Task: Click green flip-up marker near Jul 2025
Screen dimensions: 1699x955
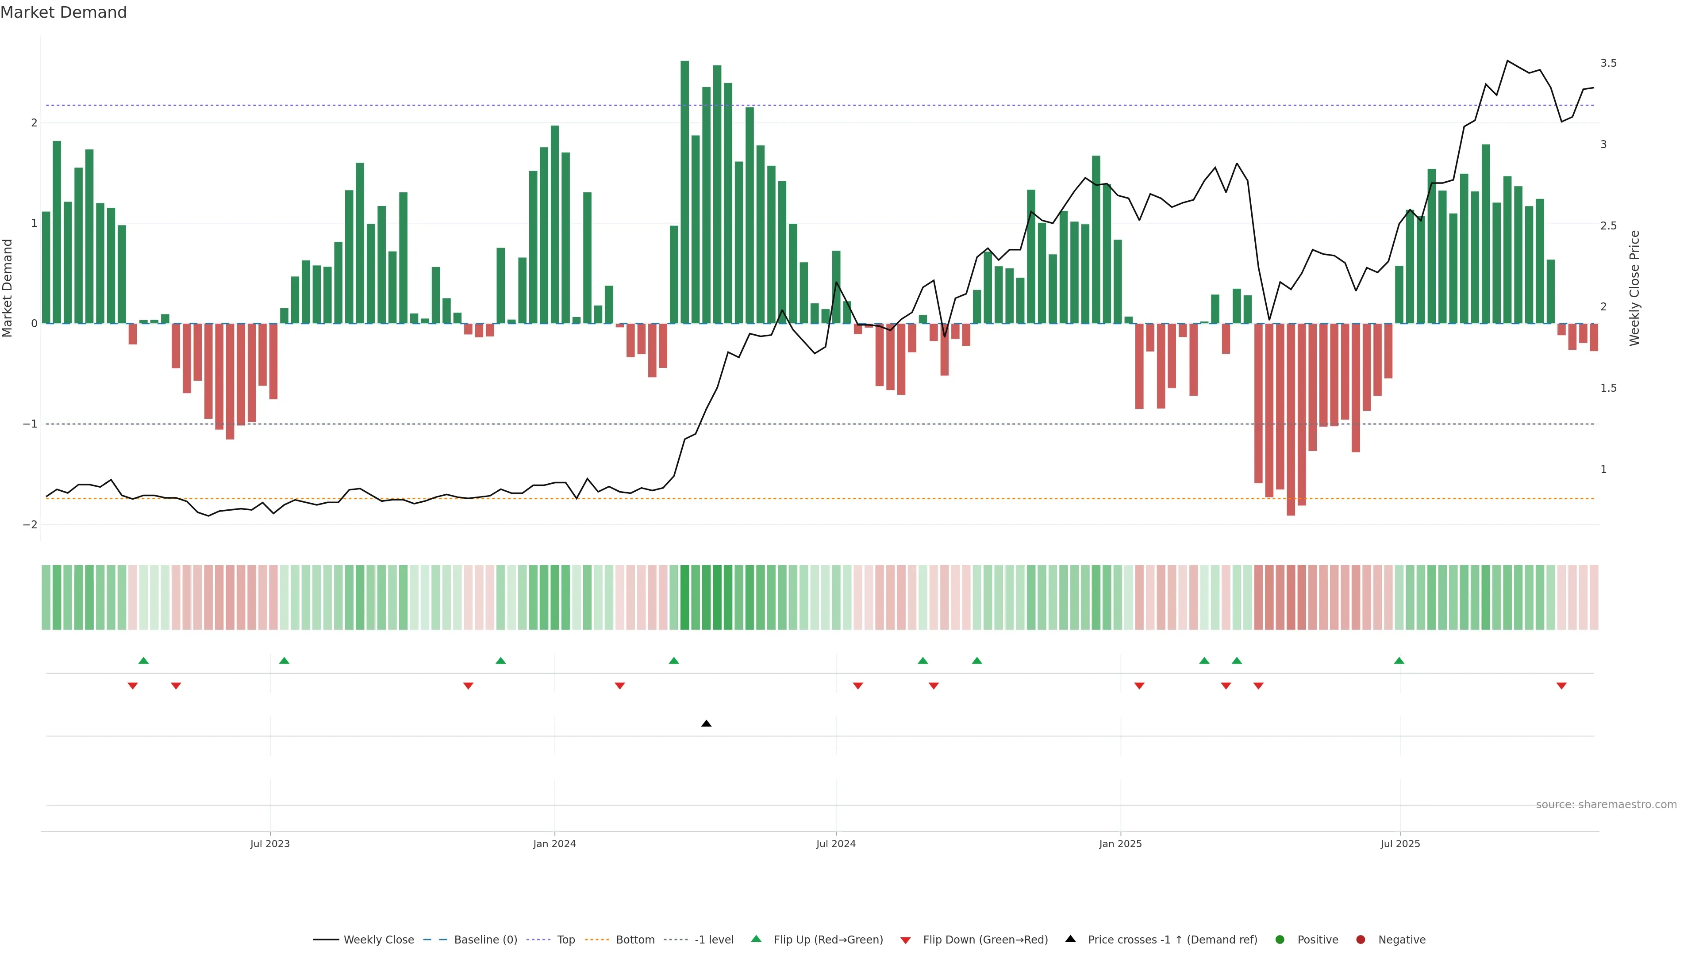Action: click(x=1399, y=661)
